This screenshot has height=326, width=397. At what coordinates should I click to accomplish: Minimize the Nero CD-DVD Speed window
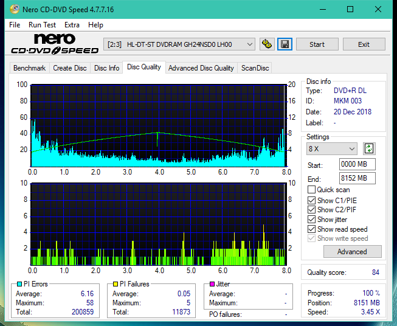[323, 9]
